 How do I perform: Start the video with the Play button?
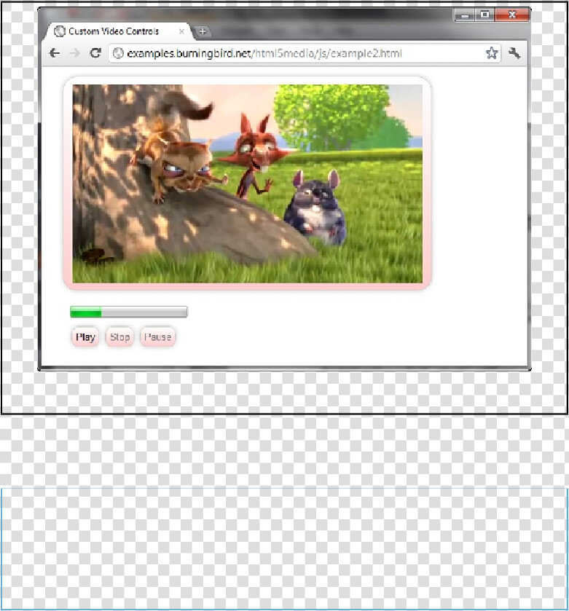click(85, 337)
